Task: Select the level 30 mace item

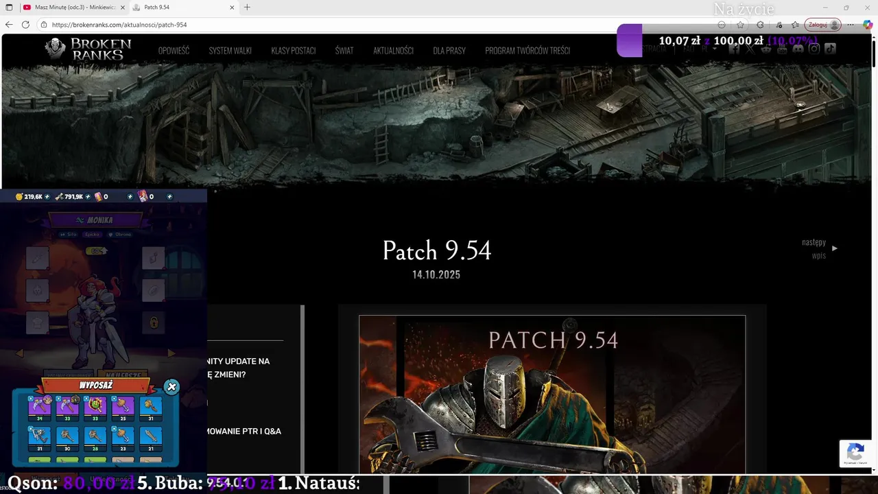Action: coord(67,439)
